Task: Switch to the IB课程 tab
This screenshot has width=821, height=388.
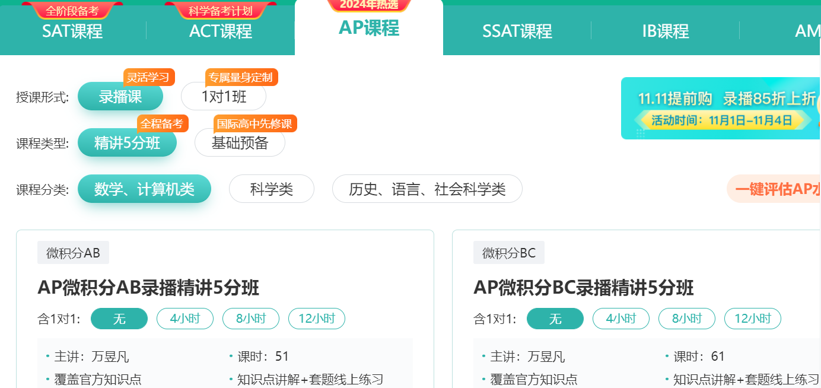Action: pos(665,33)
